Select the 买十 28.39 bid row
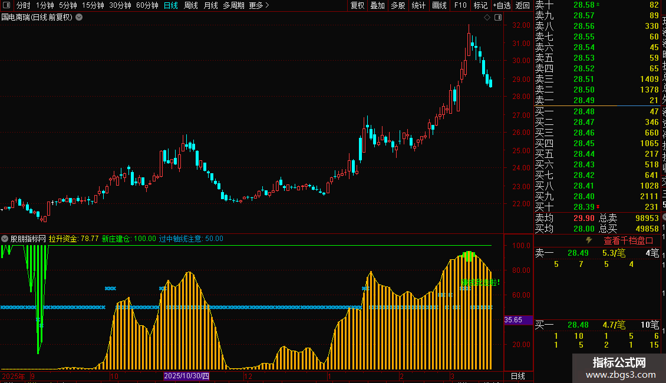Image resolution: width=666 pixels, height=383 pixels. (x=597, y=207)
